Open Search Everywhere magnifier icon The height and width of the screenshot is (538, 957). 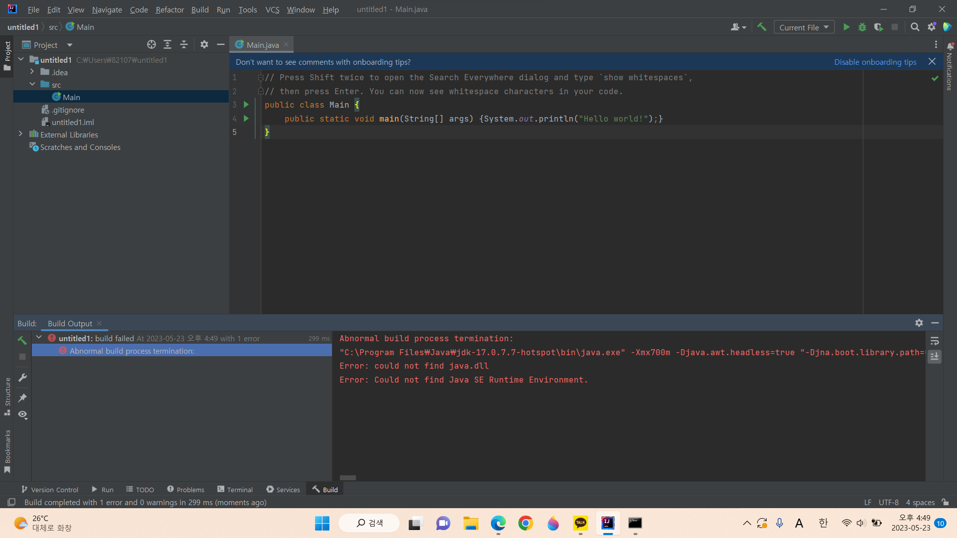click(915, 27)
